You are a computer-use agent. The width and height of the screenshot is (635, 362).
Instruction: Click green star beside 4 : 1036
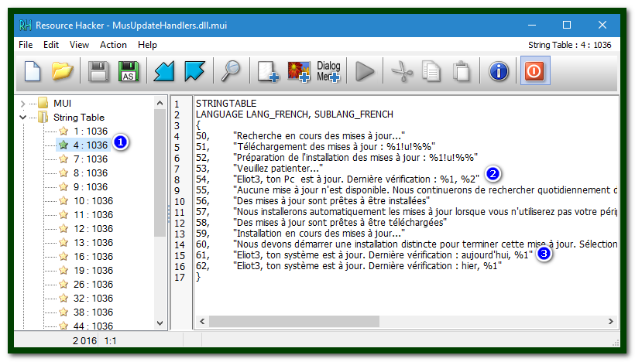63,145
